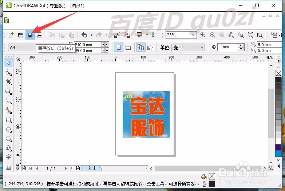285x191 pixels.
Task: Click the vertical scrollbar up arrow
Action: 271,65
